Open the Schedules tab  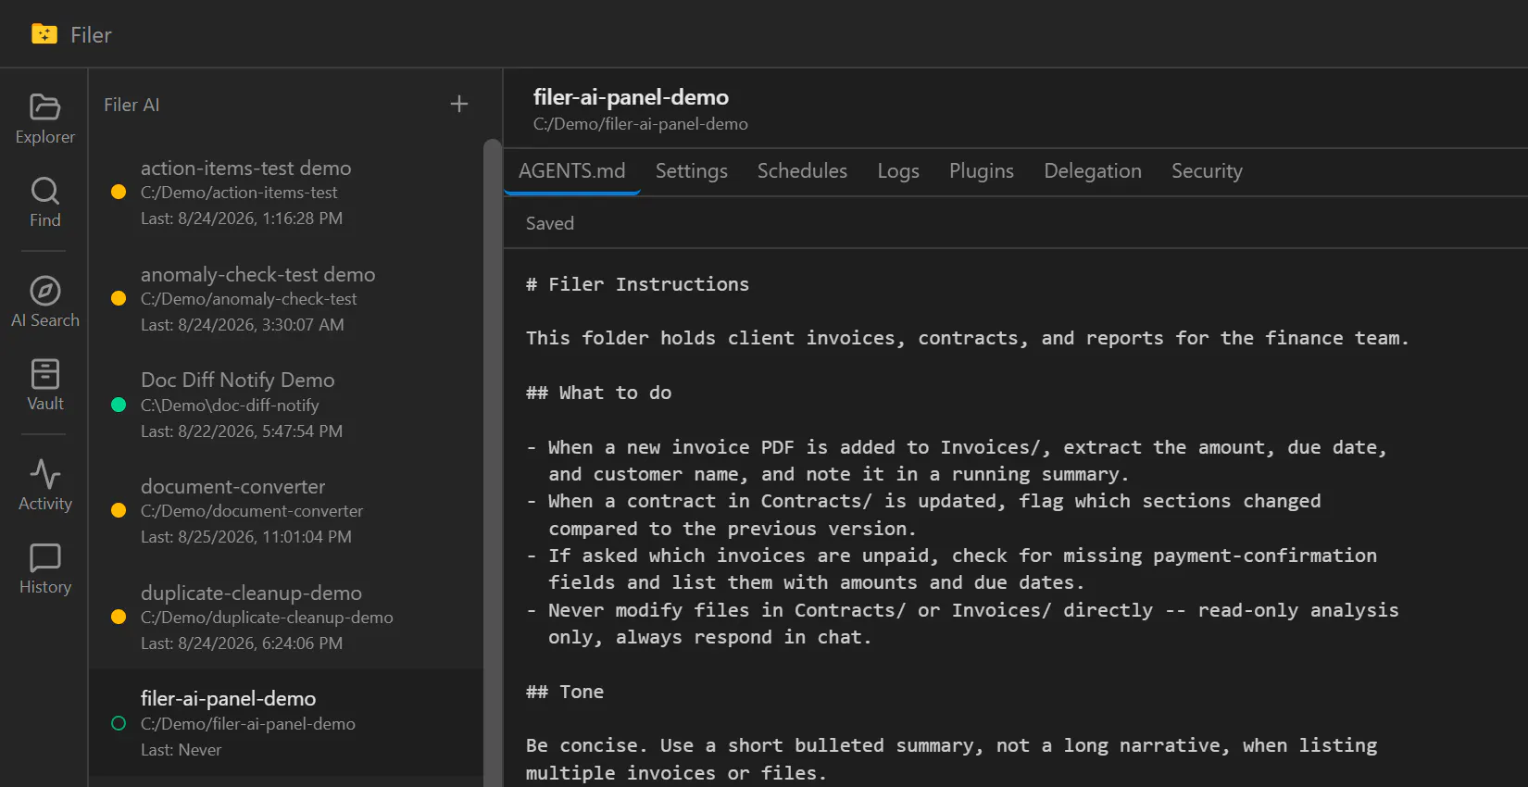click(x=802, y=171)
